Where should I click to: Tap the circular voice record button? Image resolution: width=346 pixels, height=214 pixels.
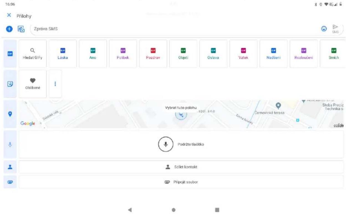(x=166, y=144)
